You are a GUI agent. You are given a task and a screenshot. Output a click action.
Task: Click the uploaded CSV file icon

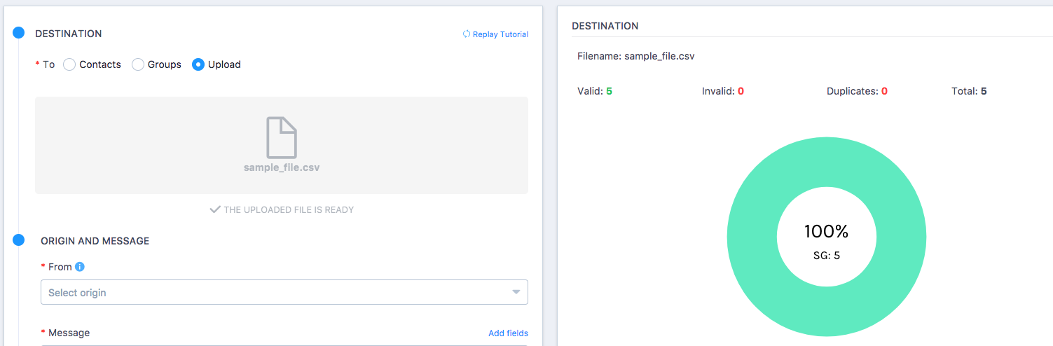pyautogui.click(x=282, y=137)
